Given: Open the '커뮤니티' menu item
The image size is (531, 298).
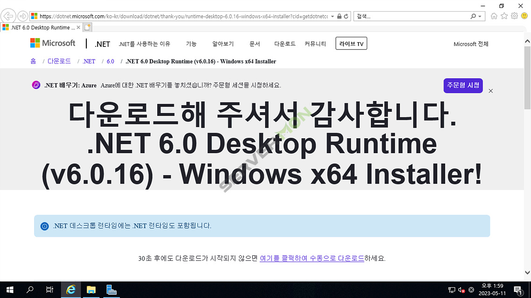Looking at the screenshot, I should click(315, 44).
